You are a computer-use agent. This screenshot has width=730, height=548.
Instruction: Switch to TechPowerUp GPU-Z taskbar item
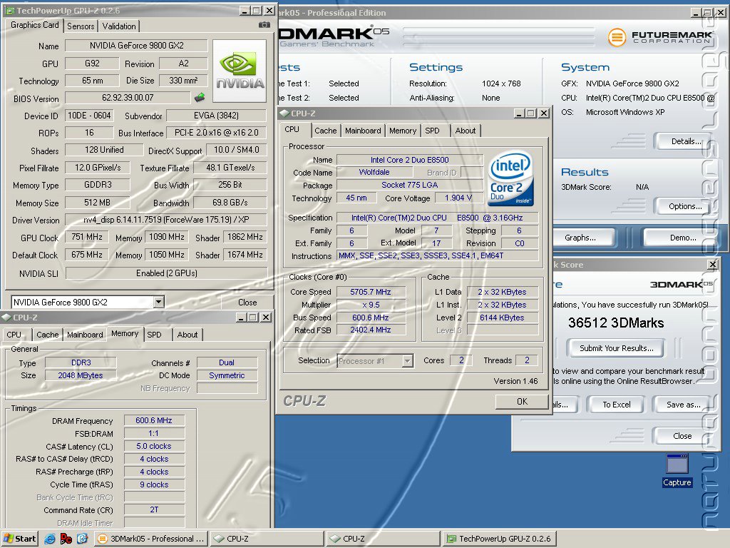pos(499,539)
